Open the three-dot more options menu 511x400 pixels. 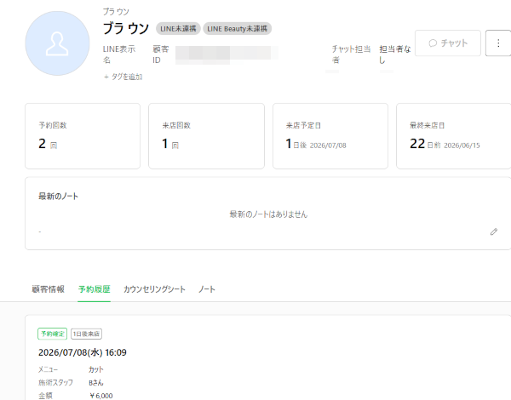(498, 43)
